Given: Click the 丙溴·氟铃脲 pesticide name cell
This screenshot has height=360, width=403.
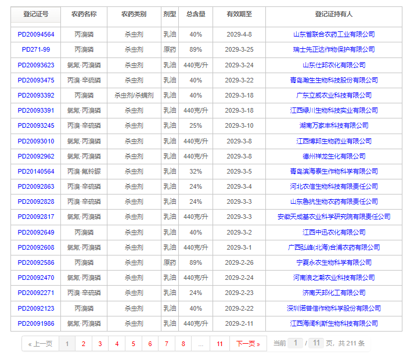Looking at the screenshot, I should (x=84, y=171).
